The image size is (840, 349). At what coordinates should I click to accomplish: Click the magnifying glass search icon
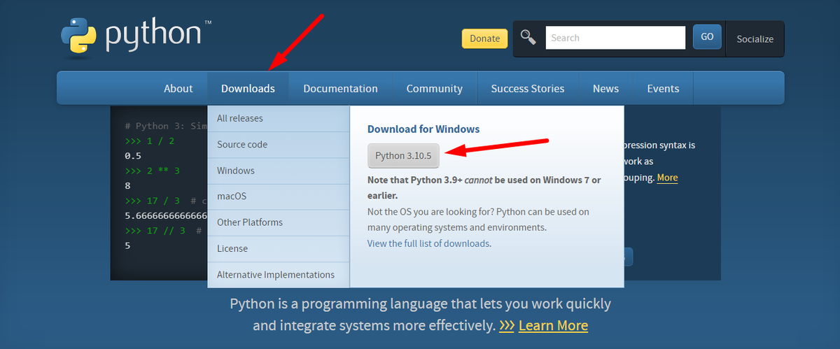[528, 38]
